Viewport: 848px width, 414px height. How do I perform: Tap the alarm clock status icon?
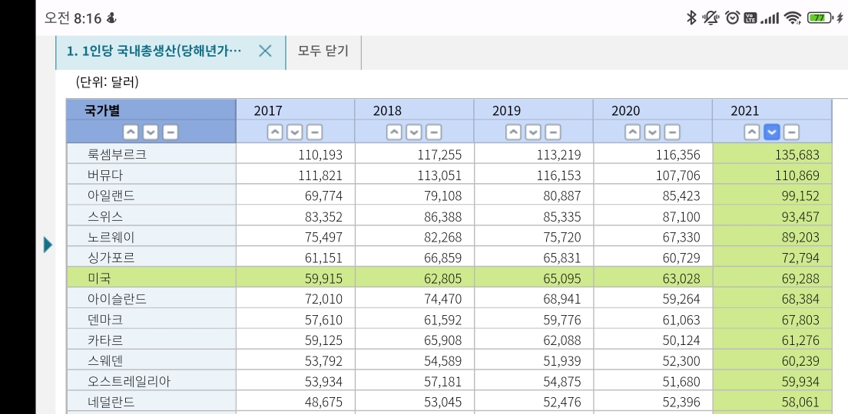point(733,18)
